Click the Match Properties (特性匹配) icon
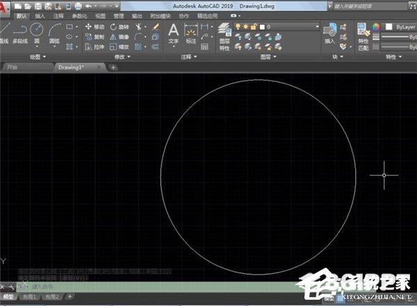The width and height of the screenshot is (417, 306). pos(363,37)
